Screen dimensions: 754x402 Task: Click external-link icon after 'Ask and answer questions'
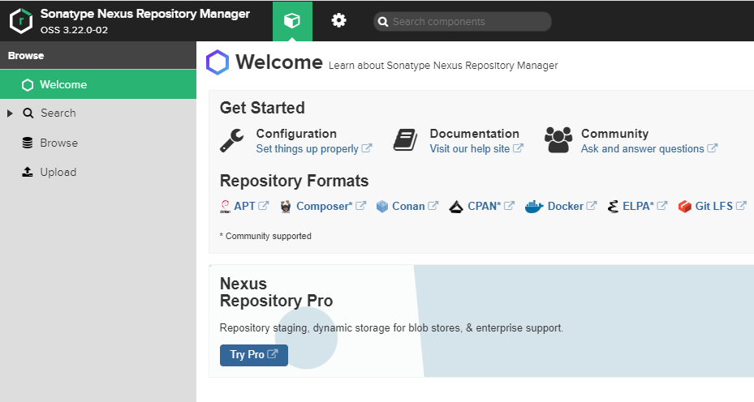click(x=712, y=148)
